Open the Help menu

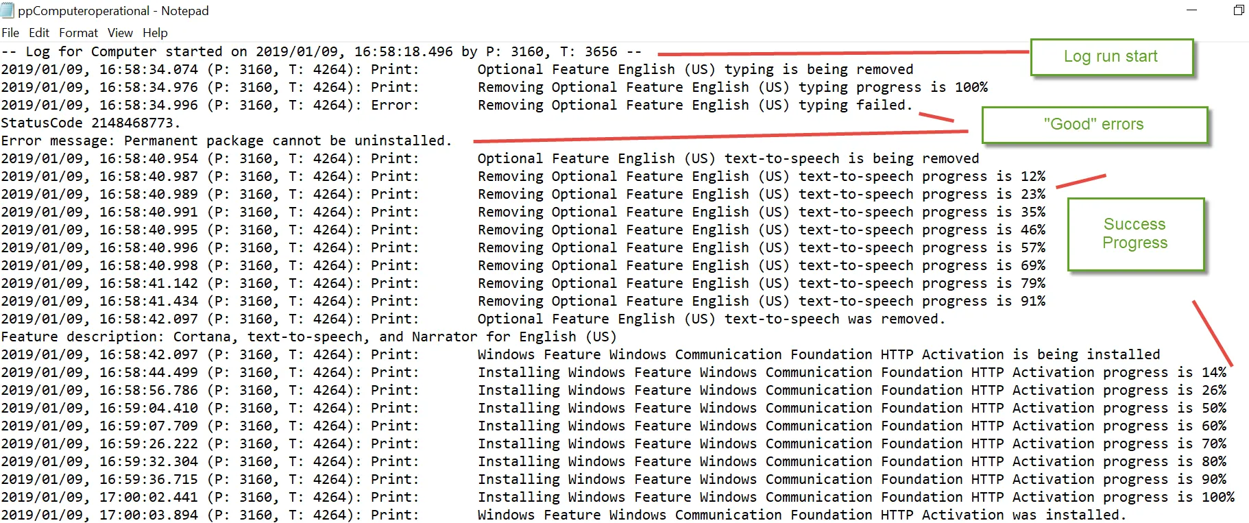coord(155,32)
